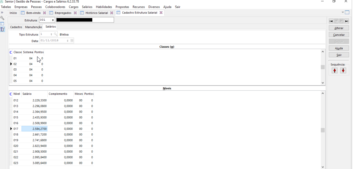Jump to first record navigation button
353x169 pixels.
click(331, 21)
